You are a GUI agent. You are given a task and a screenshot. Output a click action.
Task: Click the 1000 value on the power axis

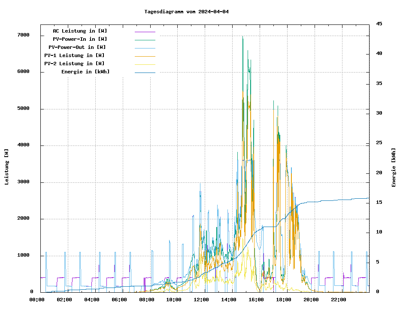23,255
